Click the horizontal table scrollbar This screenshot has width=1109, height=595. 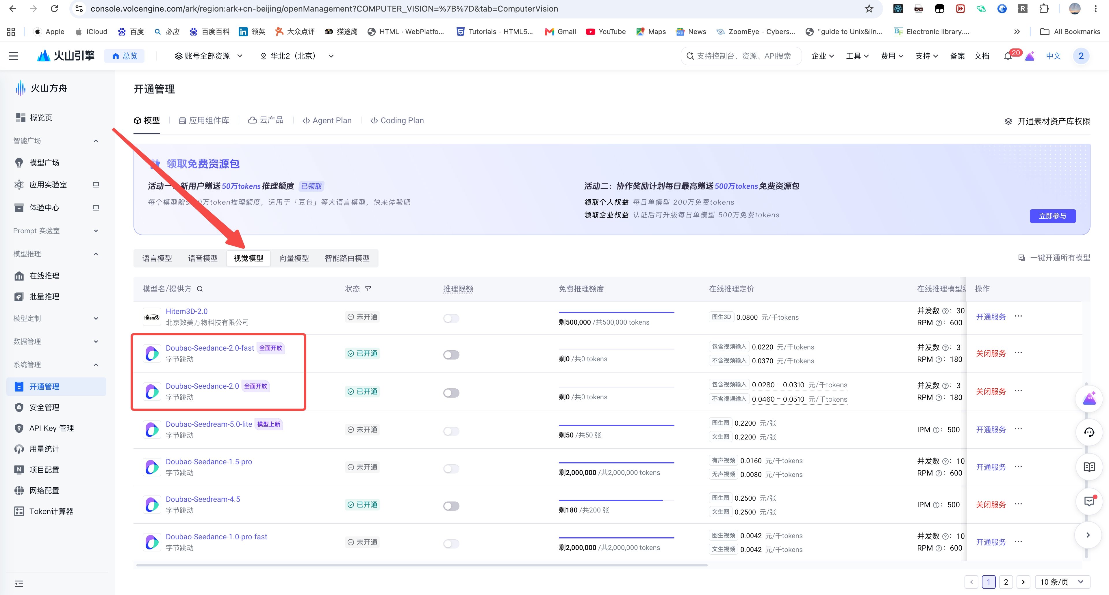pos(422,565)
